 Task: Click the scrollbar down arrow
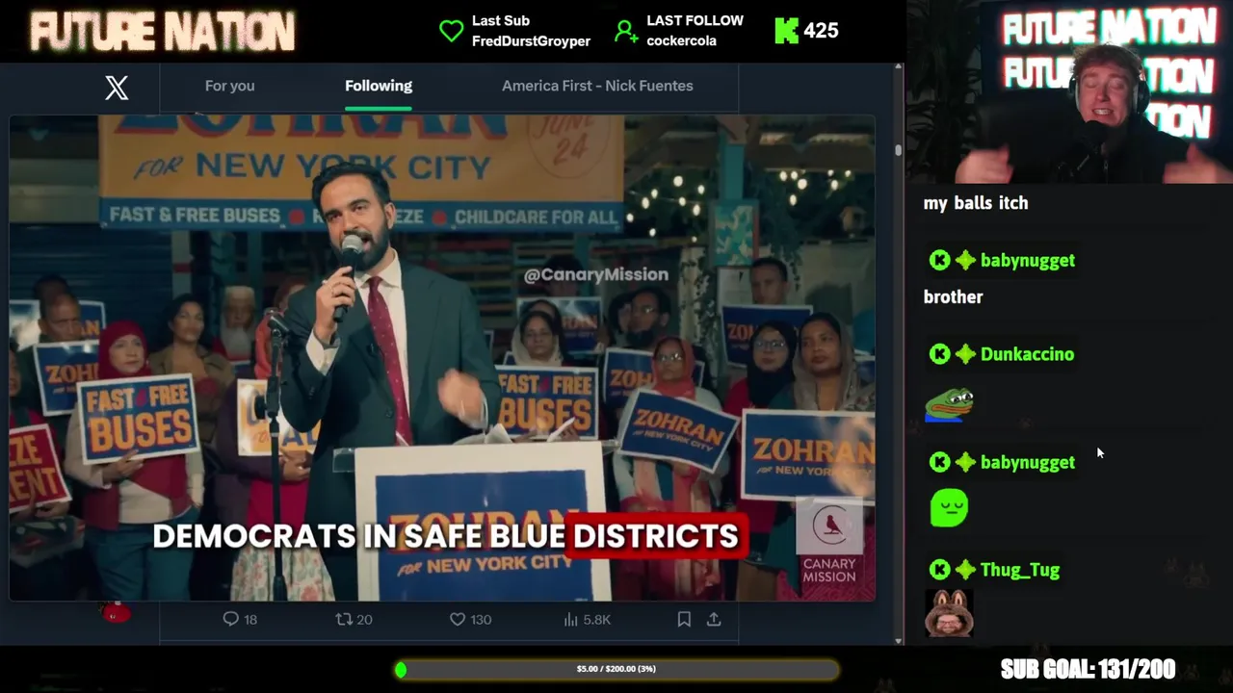[899, 640]
